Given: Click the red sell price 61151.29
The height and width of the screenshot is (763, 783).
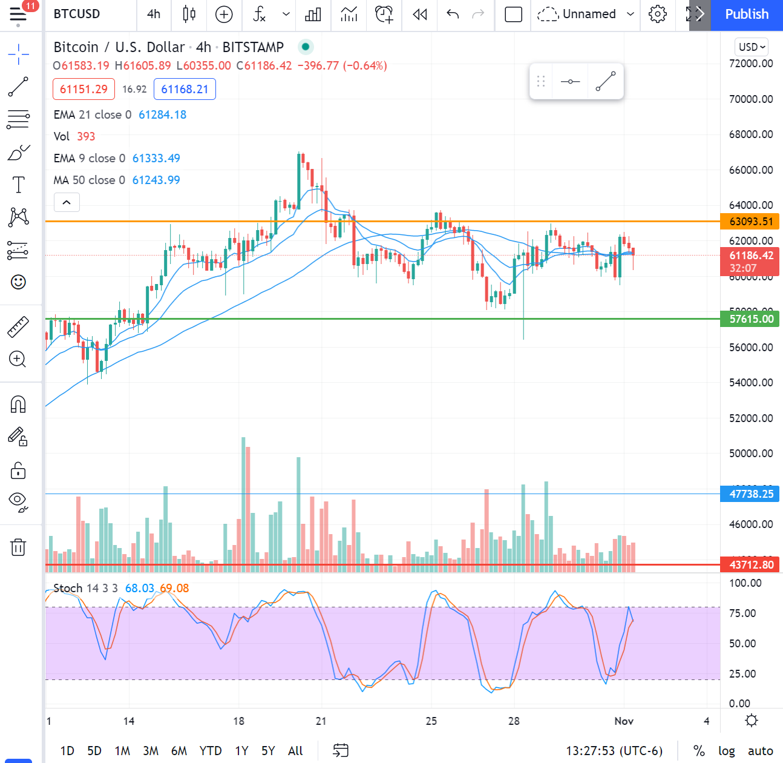Looking at the screenshot, I should click(x=84, y=89).
